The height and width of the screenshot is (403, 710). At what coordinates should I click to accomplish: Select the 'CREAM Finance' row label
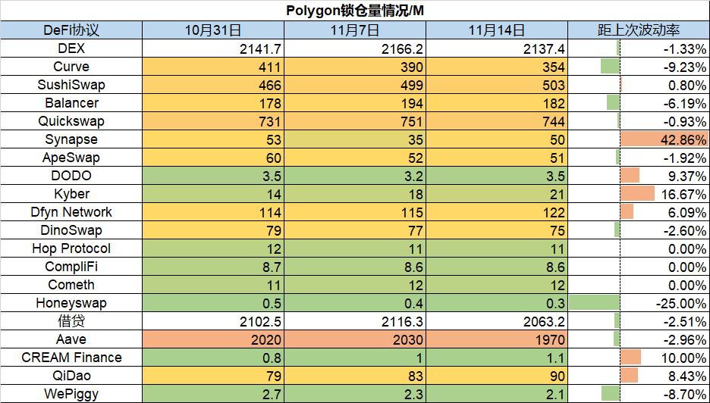(x=71, y=358)
